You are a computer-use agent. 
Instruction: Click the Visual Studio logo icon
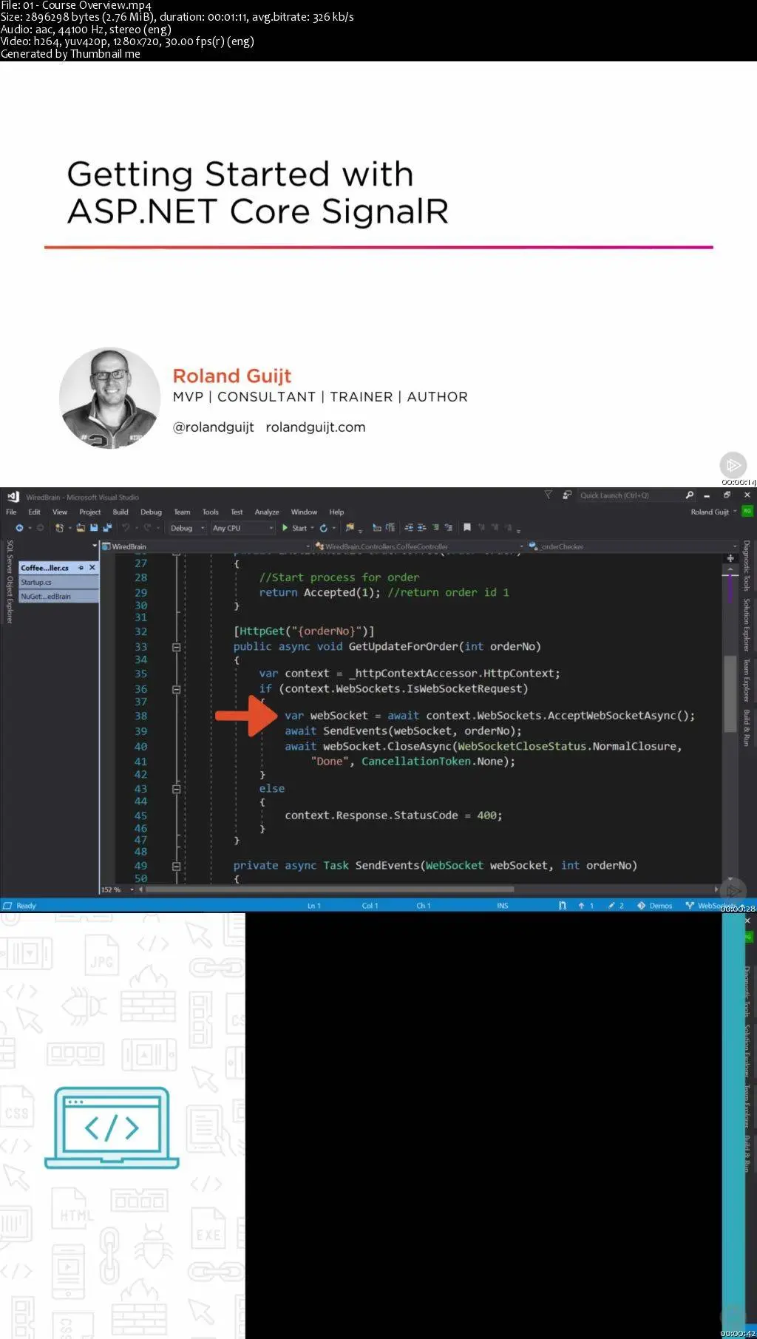pos(13,496)
